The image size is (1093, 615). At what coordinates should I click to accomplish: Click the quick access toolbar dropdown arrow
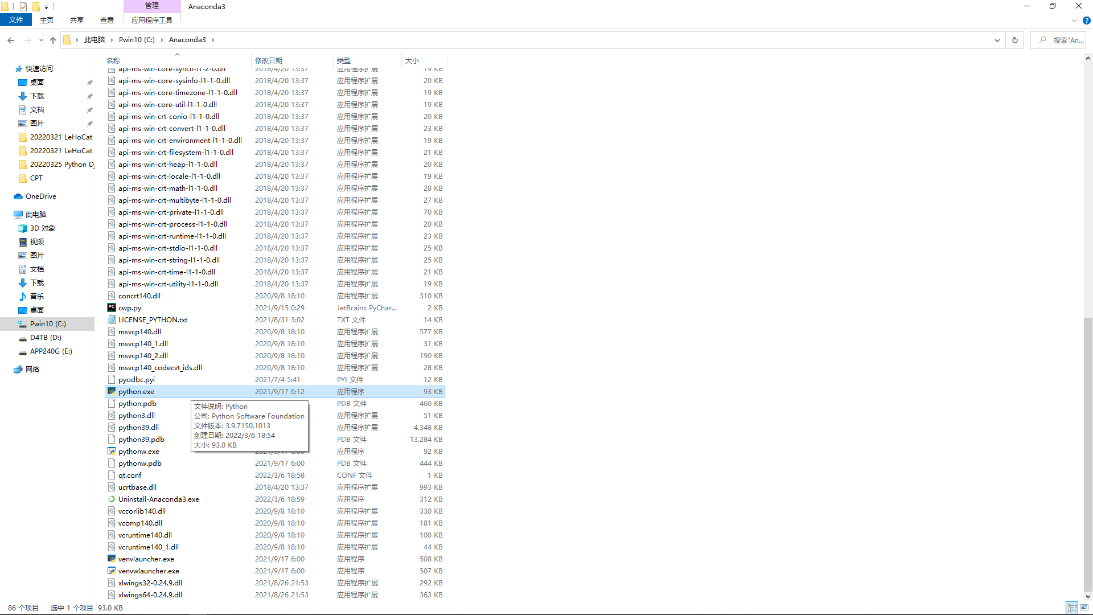47,7
